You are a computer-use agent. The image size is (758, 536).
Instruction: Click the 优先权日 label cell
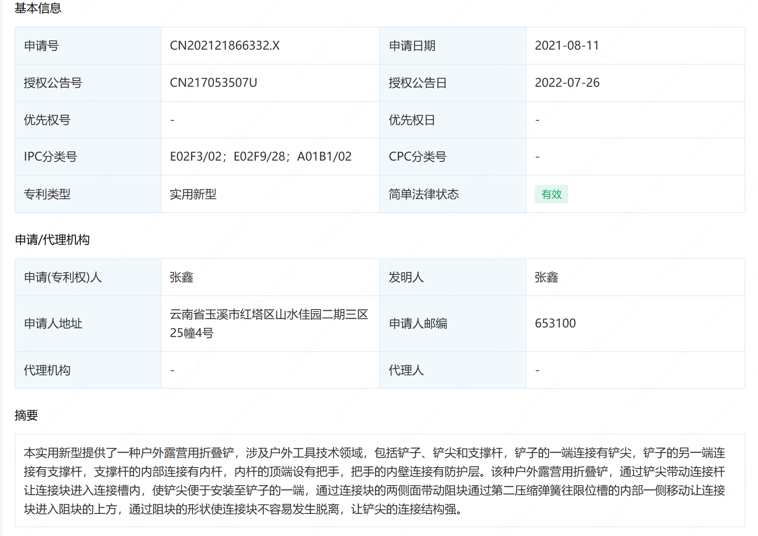(453, 120)
